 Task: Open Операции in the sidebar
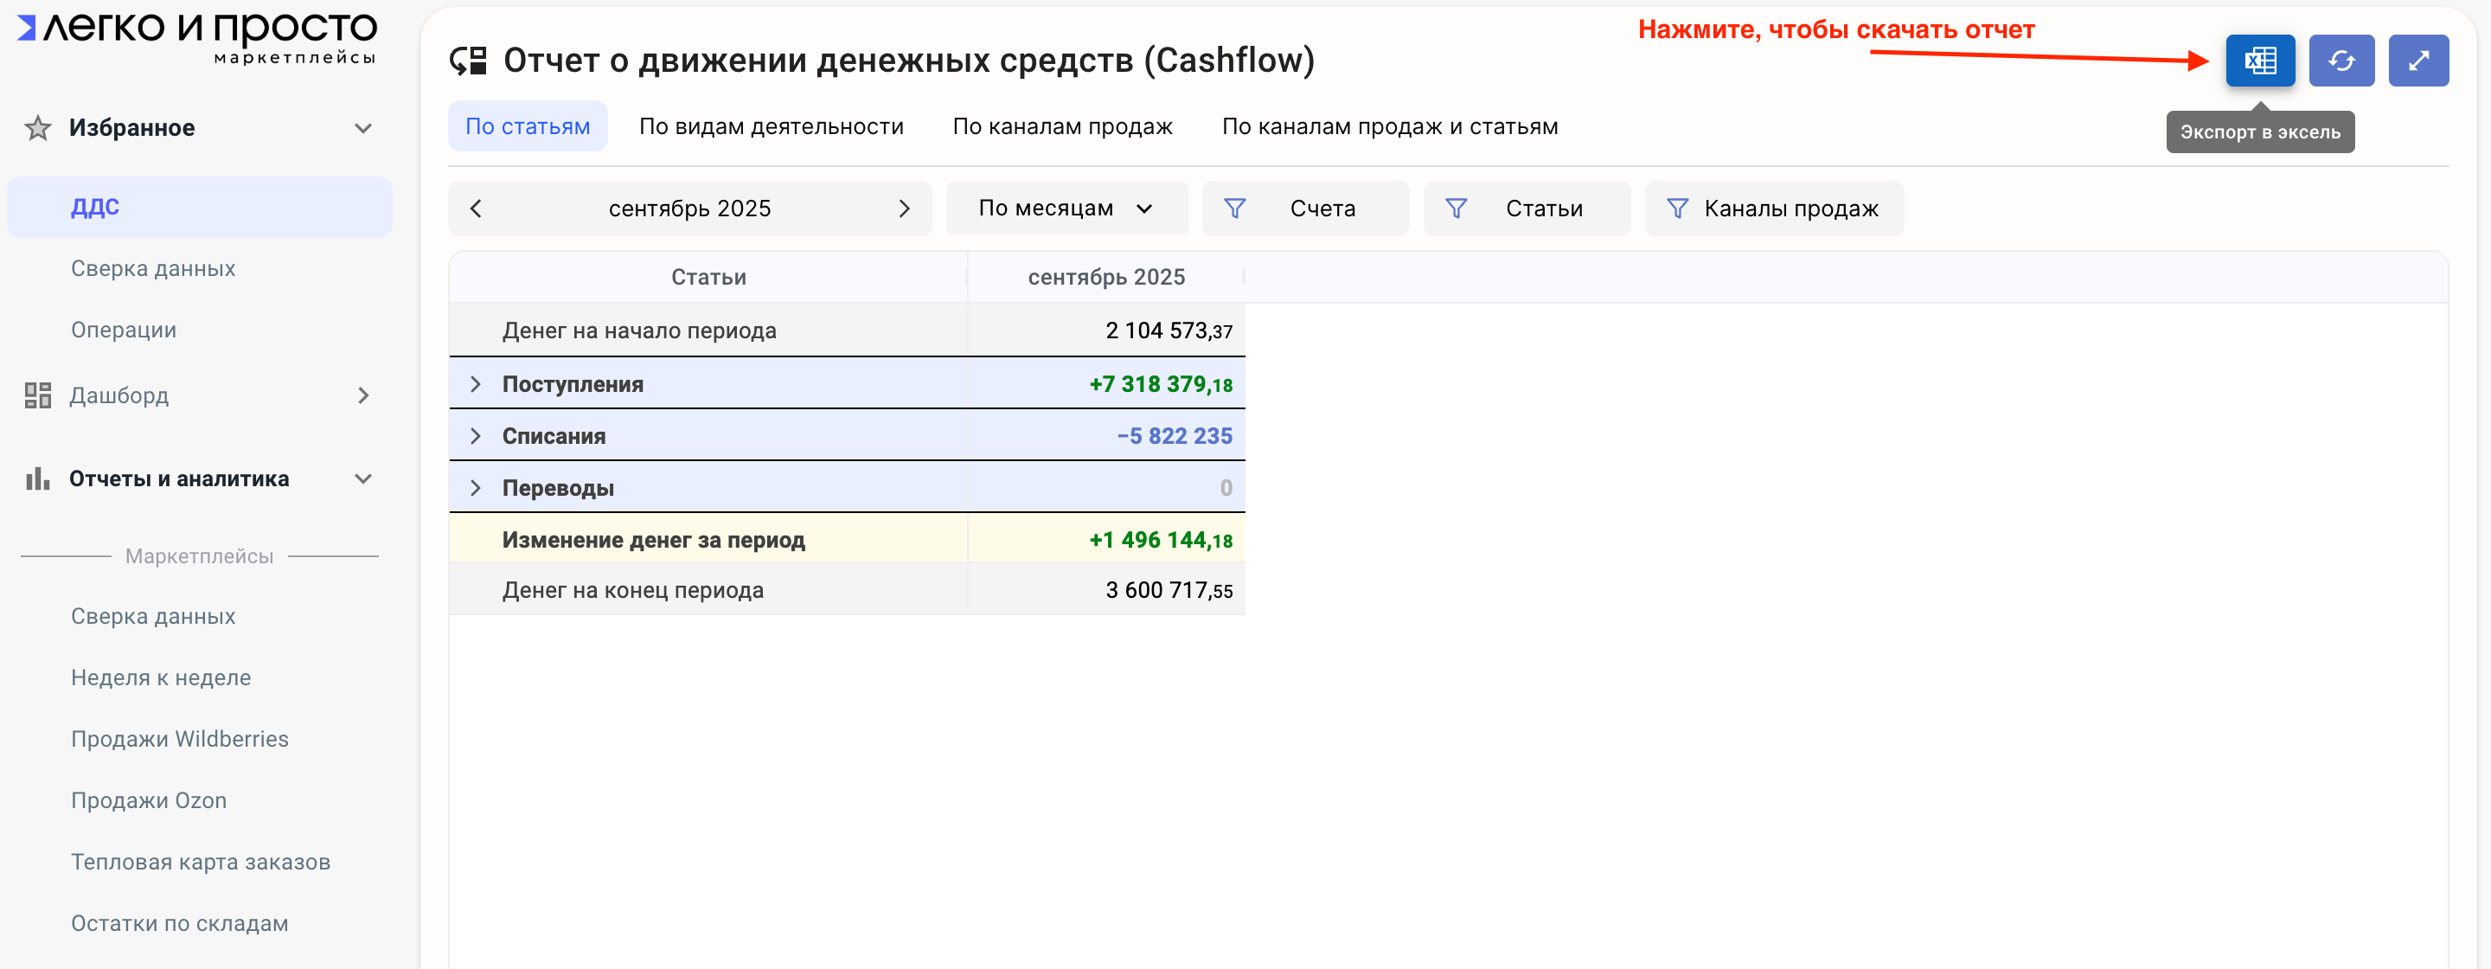tap(124, 330)
